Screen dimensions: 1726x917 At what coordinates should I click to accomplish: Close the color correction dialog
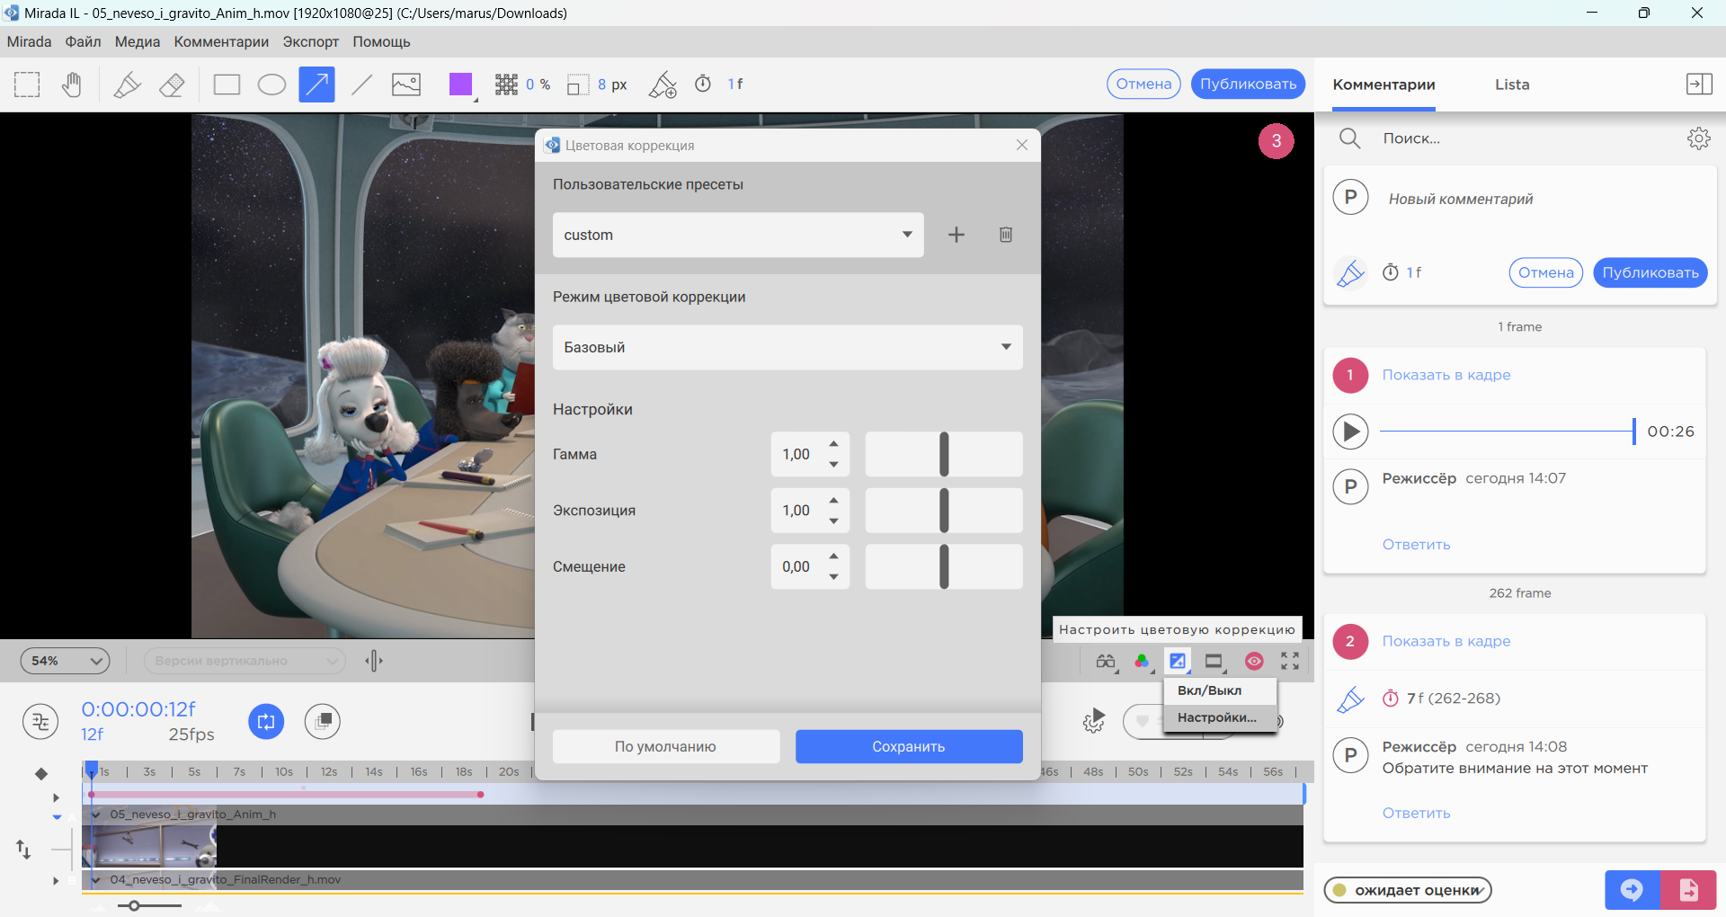click(1022, 145)
